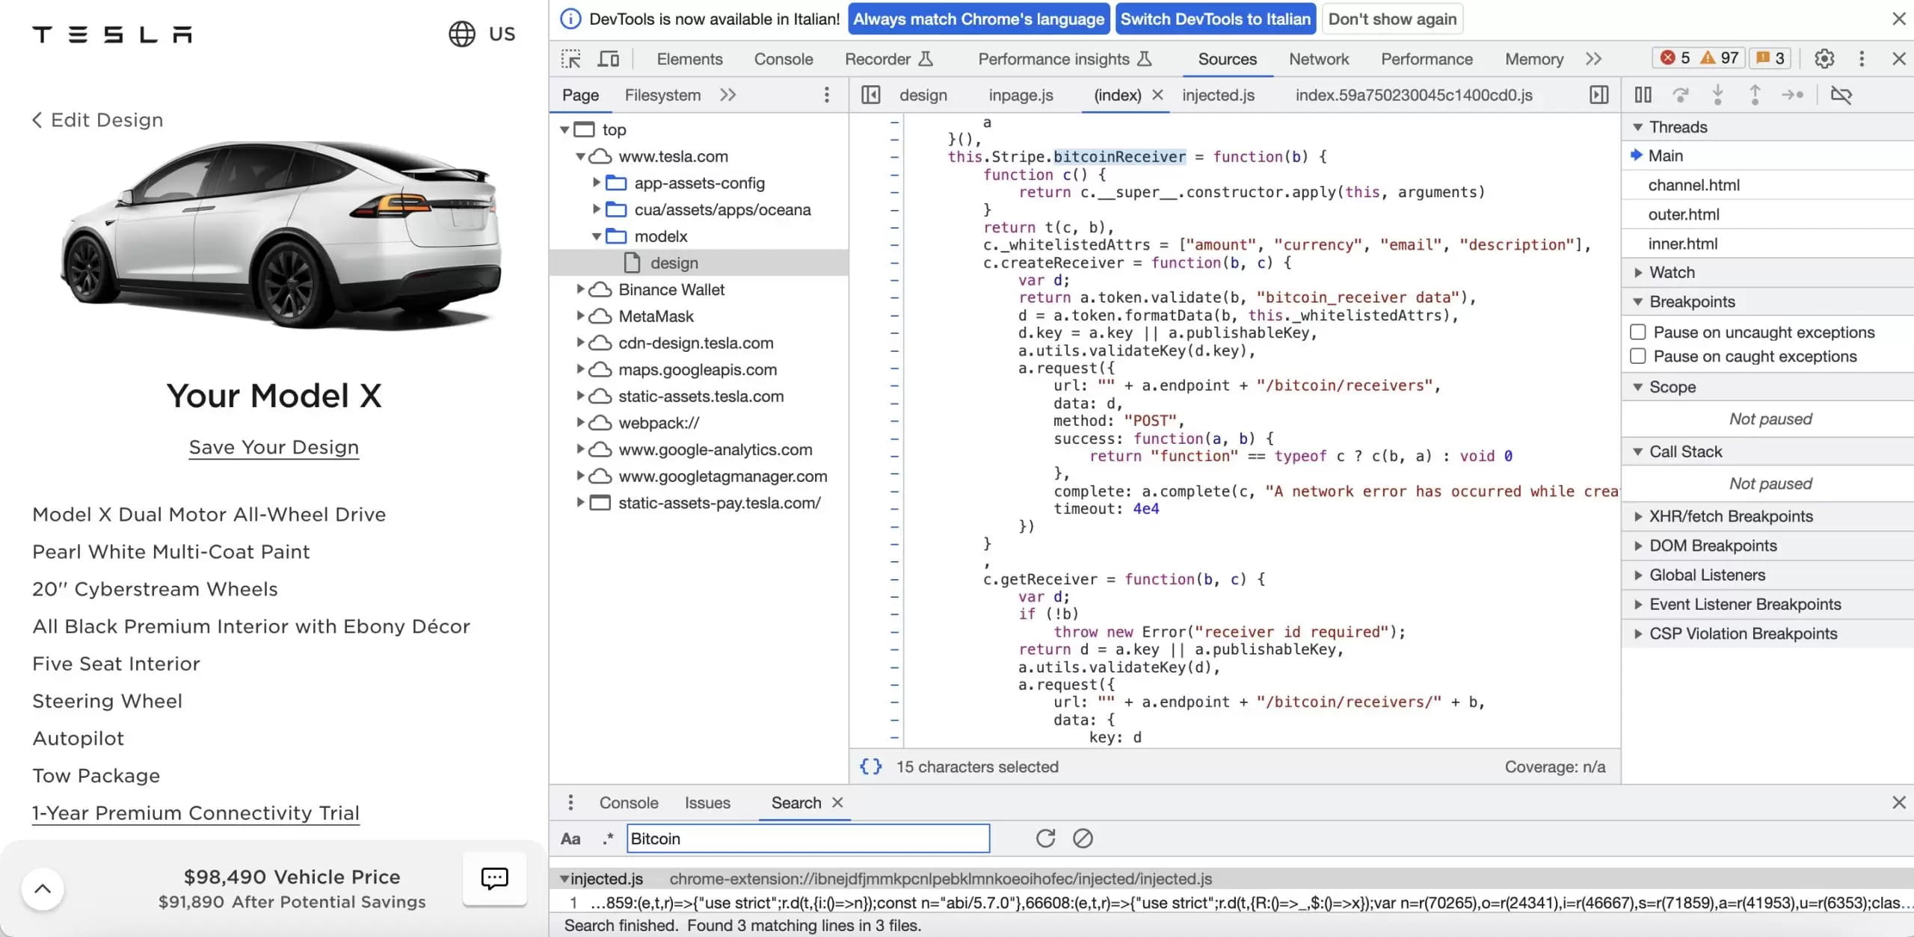This screenshot has width=1914, height=937.
Task: Click Save Your Design link
Action: click(x=274, y=448)
